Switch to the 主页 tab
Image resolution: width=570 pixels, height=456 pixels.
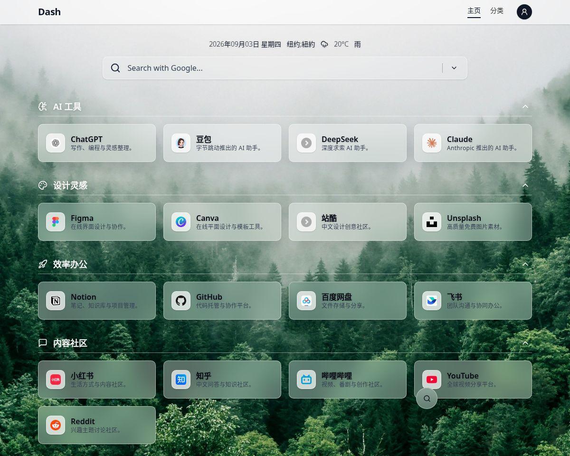click(474, 11)
